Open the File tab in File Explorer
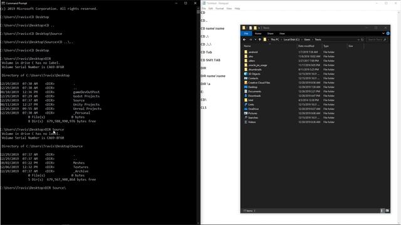The height and width of the screenshot is (225, 401). 246,34
